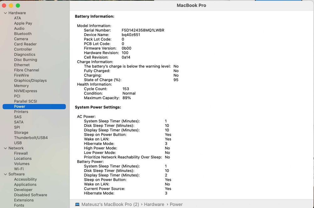Open USB hardware entry
The width and height of the screenshot is (314, 208).
(18, 143)
